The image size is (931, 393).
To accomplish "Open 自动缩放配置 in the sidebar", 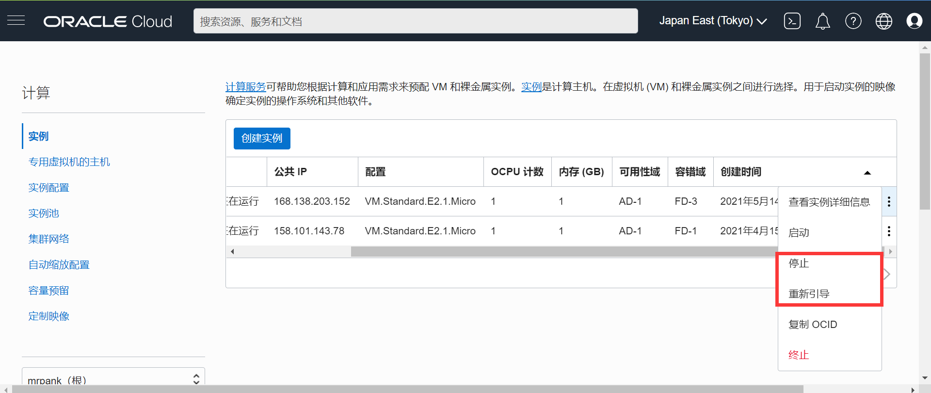I will click(59, 265).
